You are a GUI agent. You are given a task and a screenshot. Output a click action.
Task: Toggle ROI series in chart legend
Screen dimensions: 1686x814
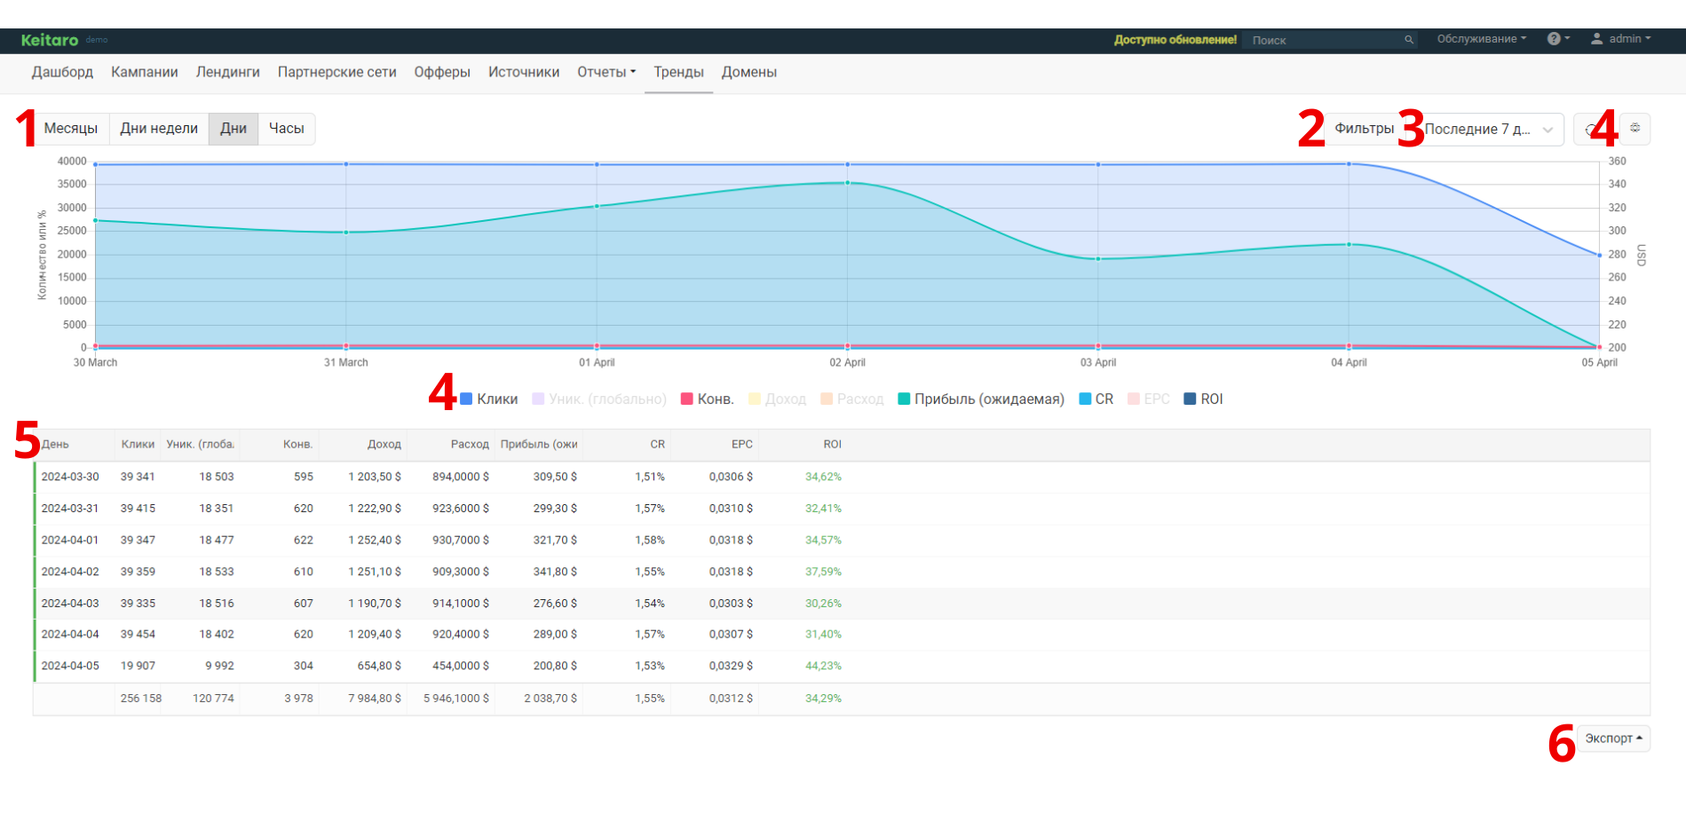(x=1203, y=399)
